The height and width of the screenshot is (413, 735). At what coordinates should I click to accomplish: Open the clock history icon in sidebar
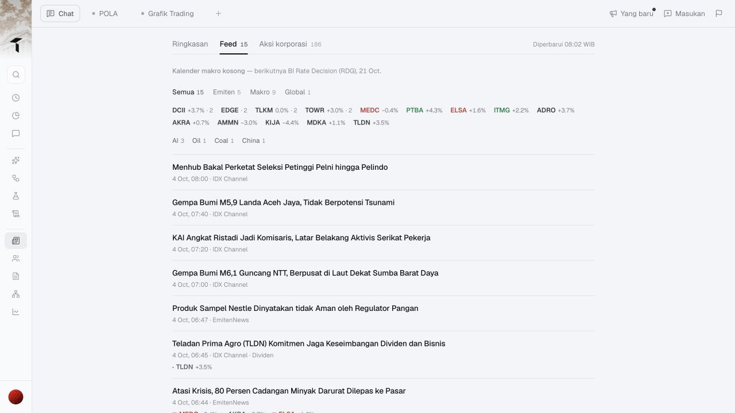(16, 98)
